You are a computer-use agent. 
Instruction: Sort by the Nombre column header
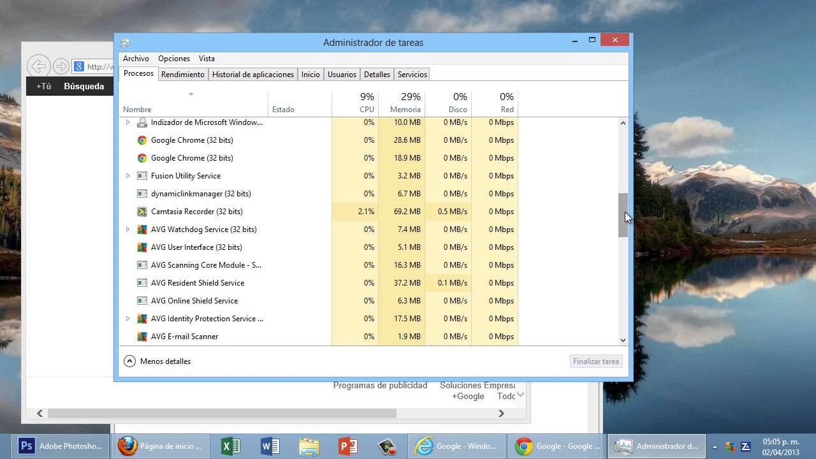point(193,104)
